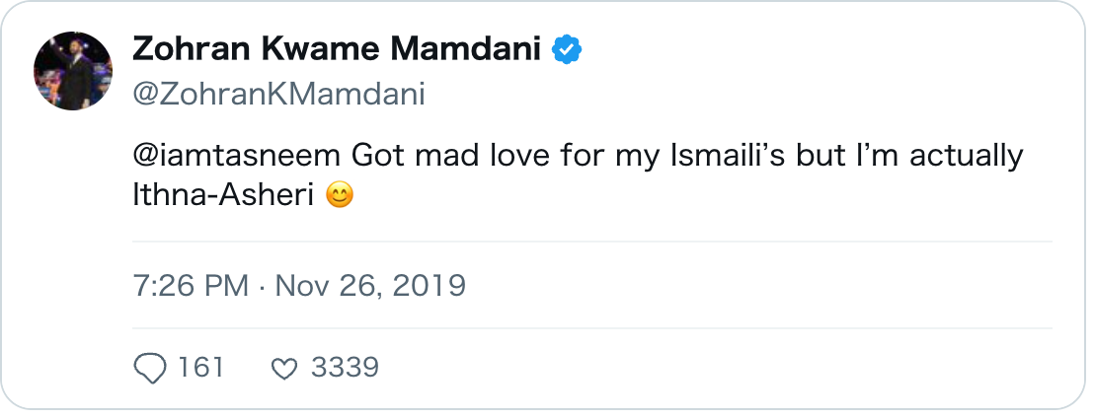Click the word "actually" in the tweet
The height and width of the screenshot is (418, 1094).
tap(967, 156)
